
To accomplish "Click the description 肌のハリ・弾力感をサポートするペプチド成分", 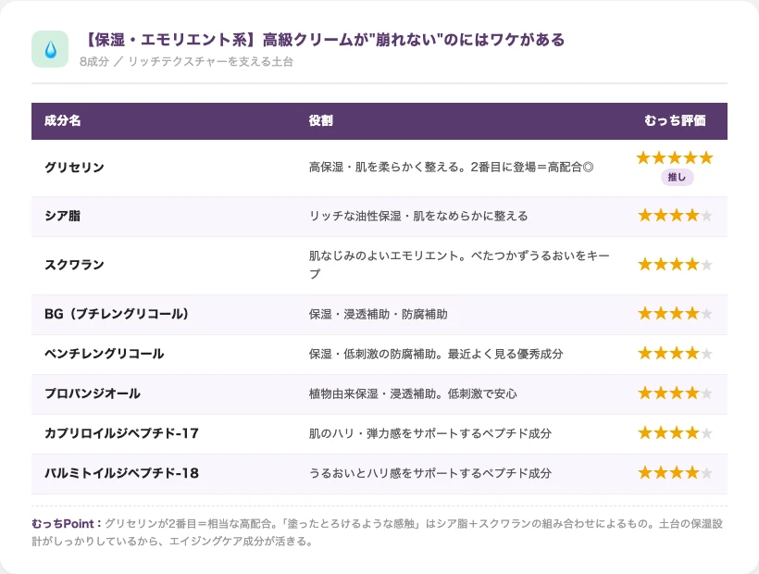I will [x=429, y=433].
